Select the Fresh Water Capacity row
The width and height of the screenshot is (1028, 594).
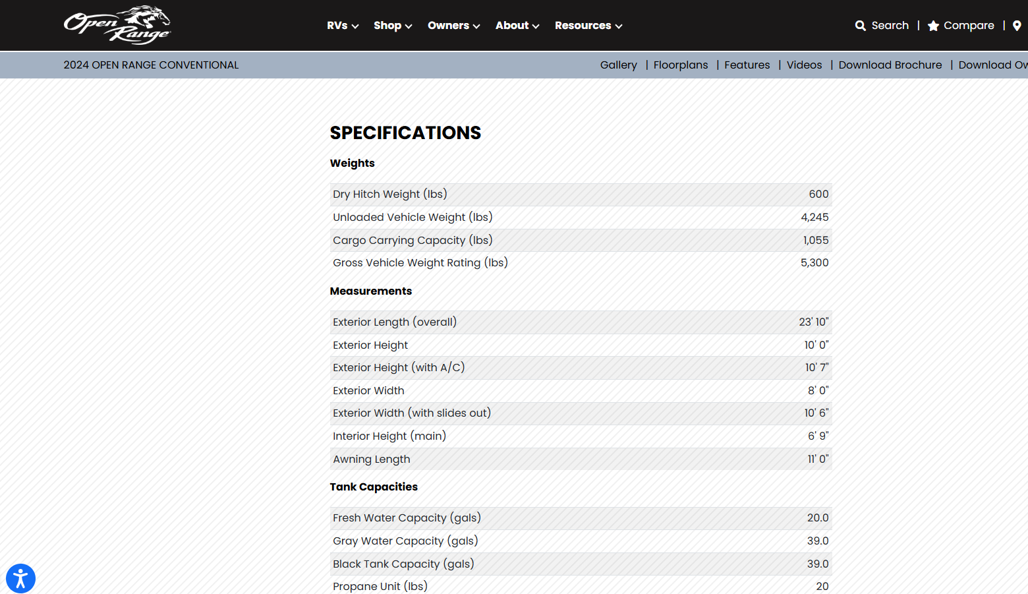[x=580, y=518]
